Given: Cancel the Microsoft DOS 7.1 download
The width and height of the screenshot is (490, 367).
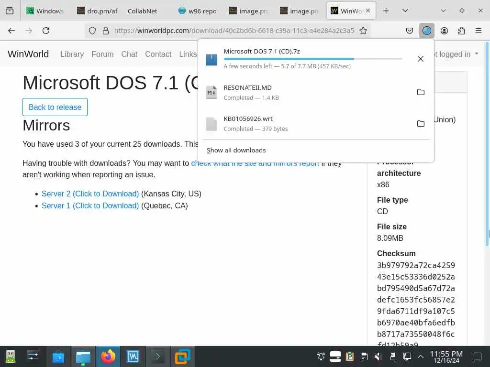Looking at the screenshot, I should pyautogui.click(x=421, y=59).
